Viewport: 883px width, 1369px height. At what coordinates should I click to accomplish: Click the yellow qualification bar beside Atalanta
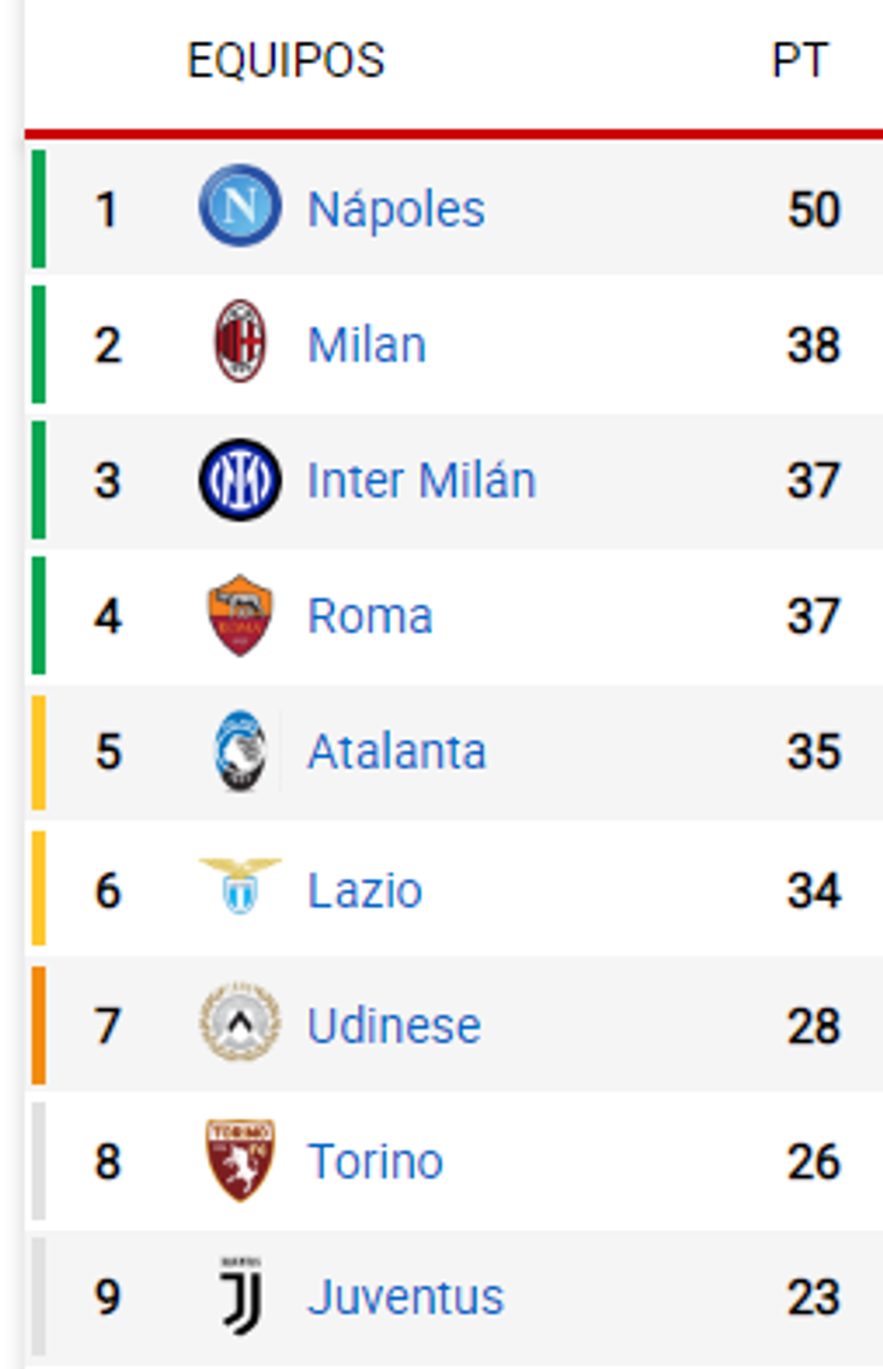click(38, 752)
